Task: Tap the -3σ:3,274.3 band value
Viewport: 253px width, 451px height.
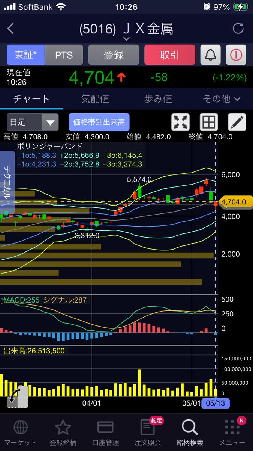Action: tap(122, 164)
